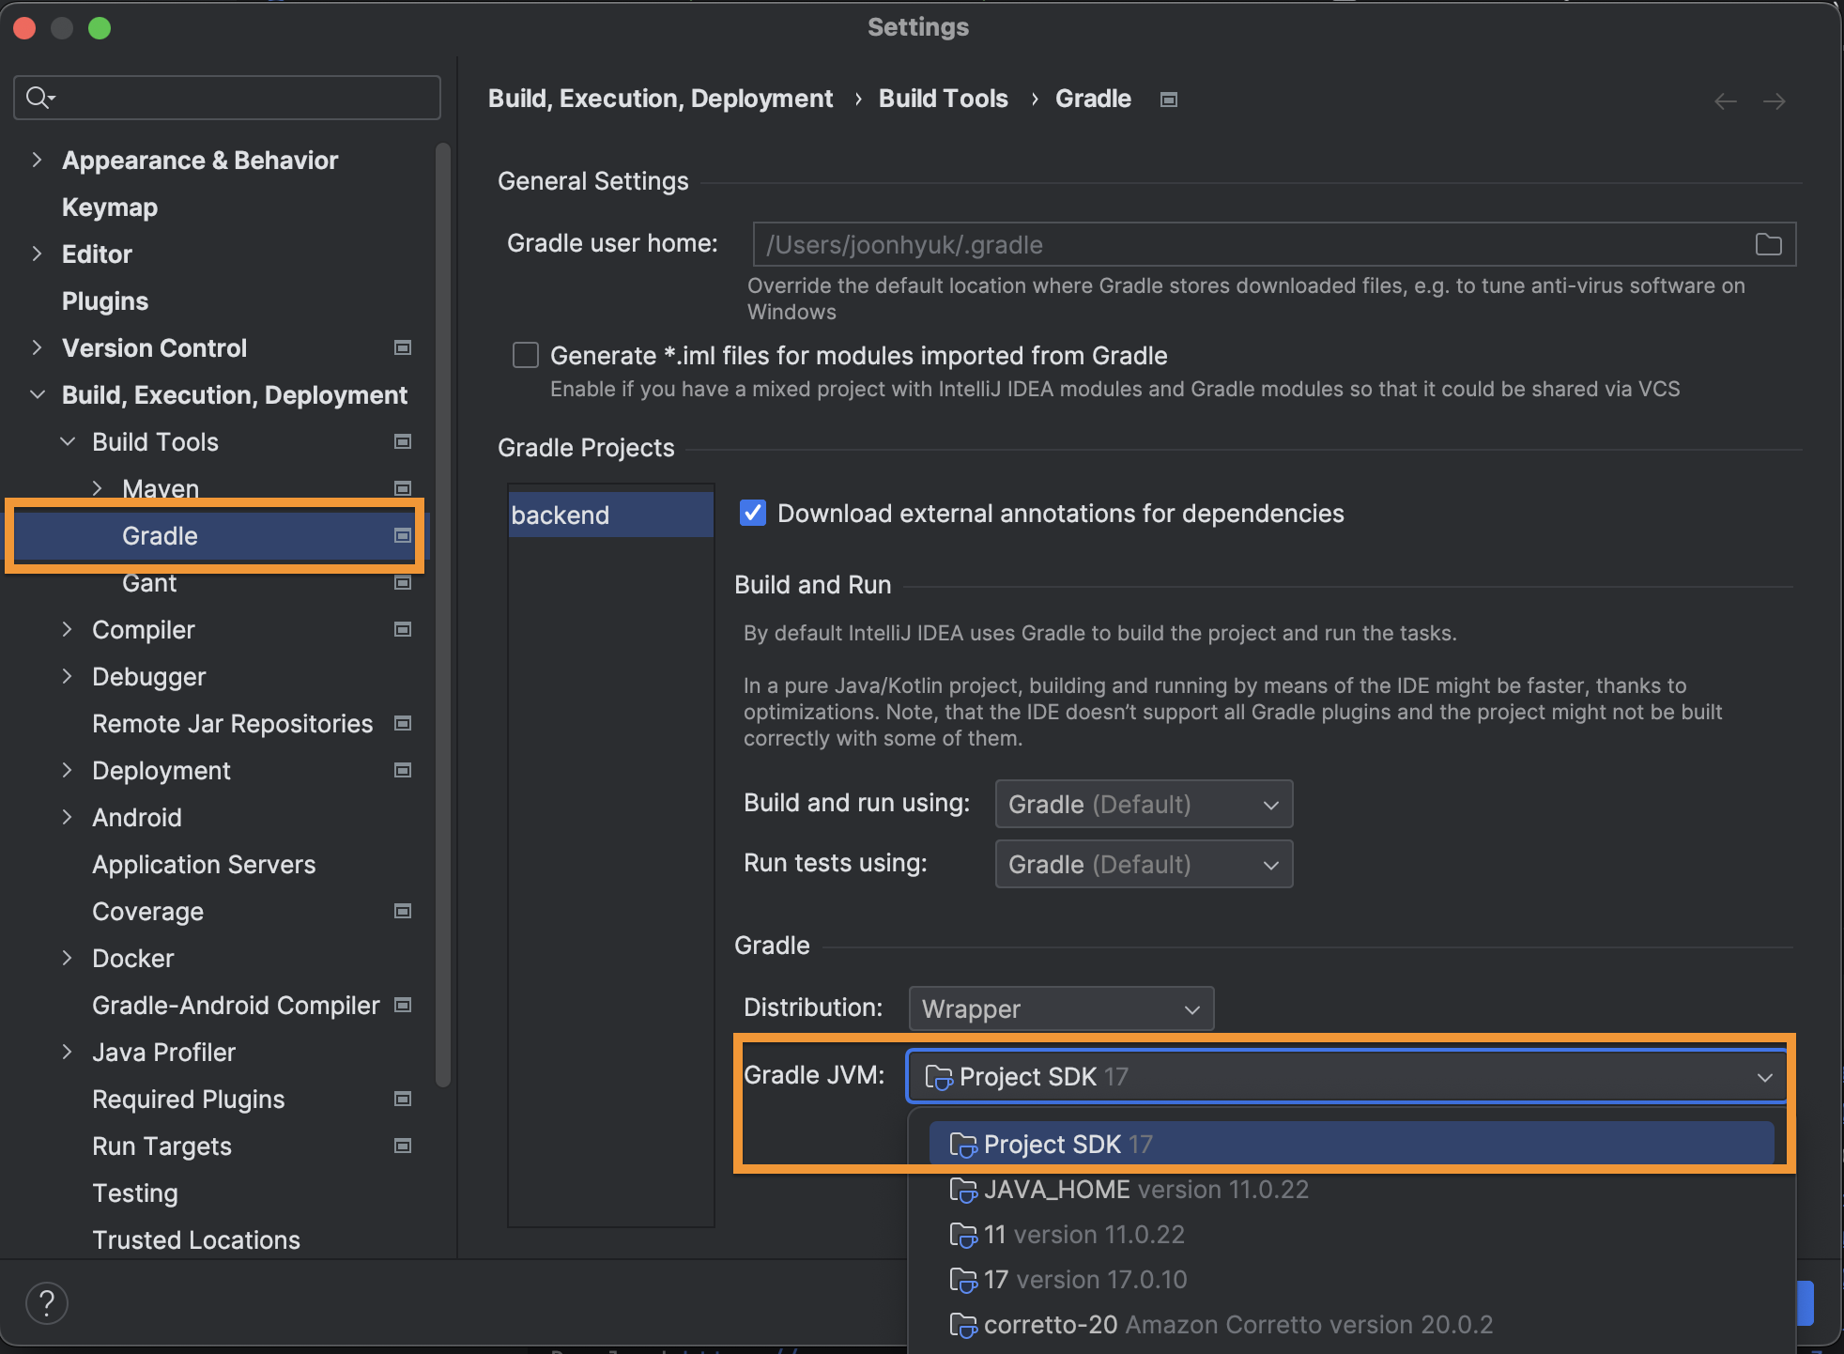Open the Build and run using dropdown
1844x1354 pixels.
(x=1144, y=805)
